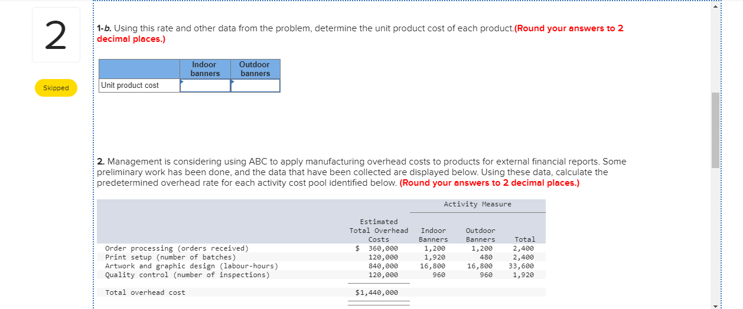Click the 33,600 total labour-hours value
The width and height of the screenshot is (743, 309).
click(x=522, y=266)
